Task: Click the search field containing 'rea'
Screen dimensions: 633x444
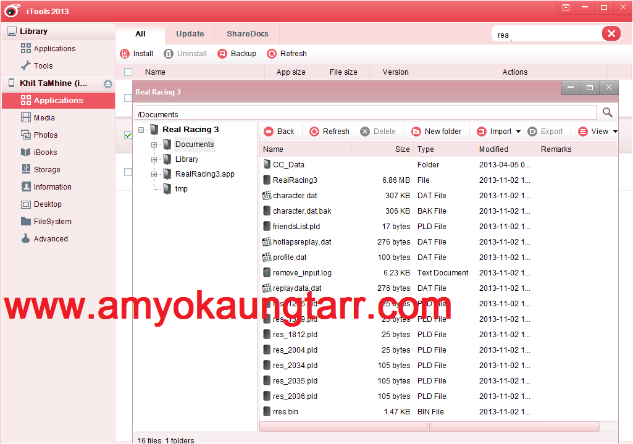Action: coord(547,35)
